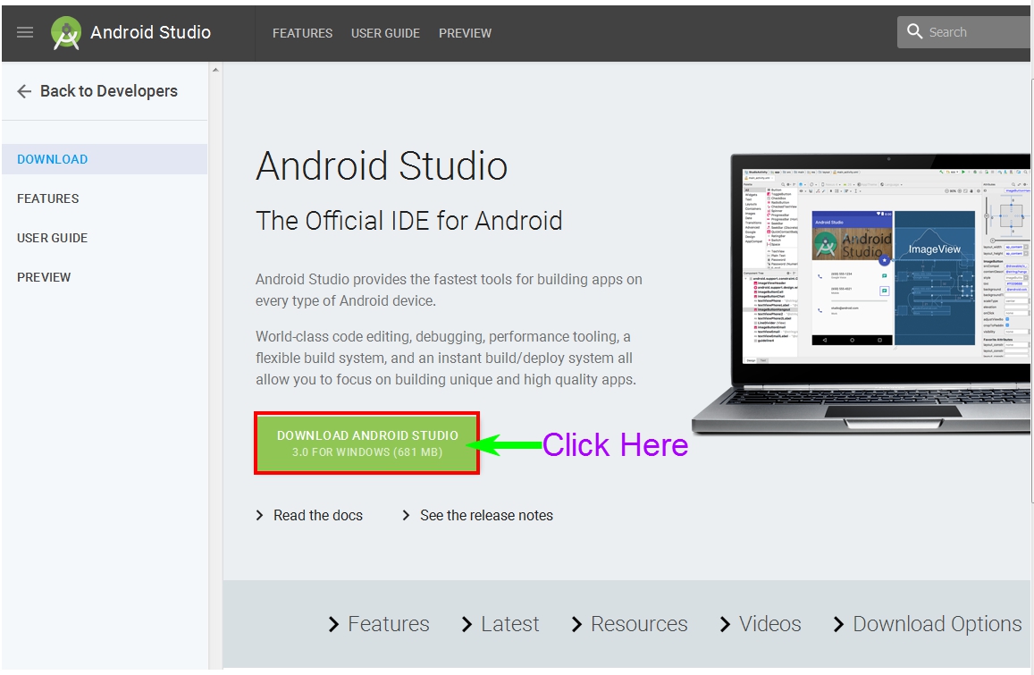The width and height of the screenshot is (1034, 675).
Task: Select DOWNLOAD in the left sidebar
Action: coord(52,158)
